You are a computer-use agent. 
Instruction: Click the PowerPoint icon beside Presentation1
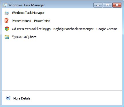tap(7, 21)
